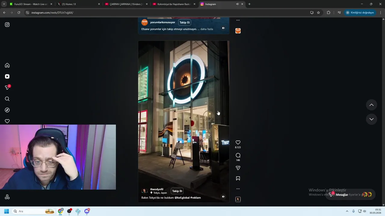Open yorumlarkonusuyor profile name link
The image size is (385, 216).
click(162, 22)
